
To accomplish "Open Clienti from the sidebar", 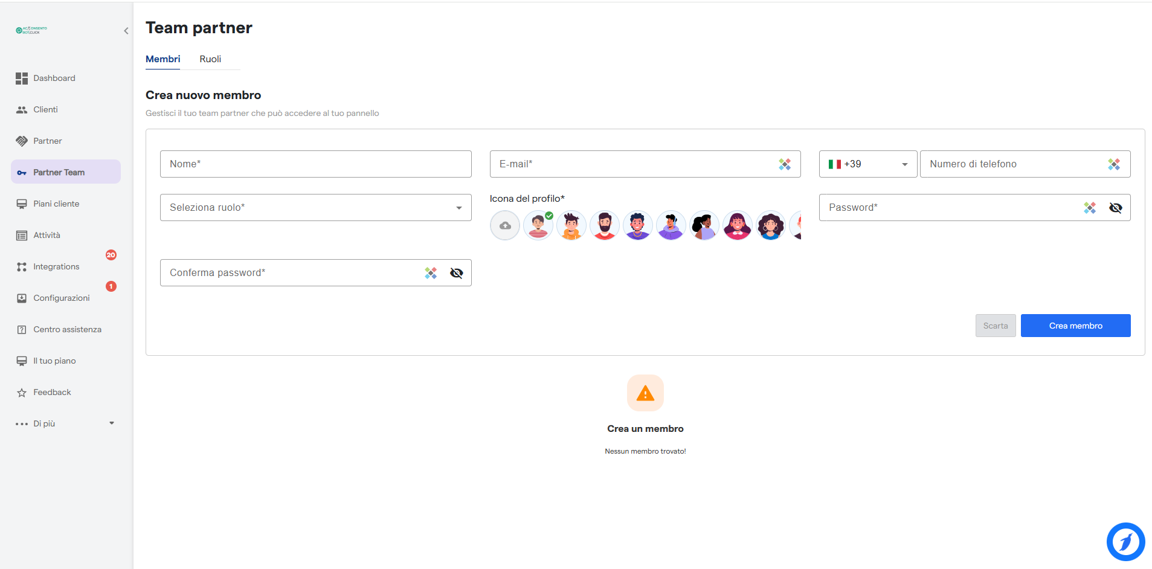I will [x=45, y=110].
